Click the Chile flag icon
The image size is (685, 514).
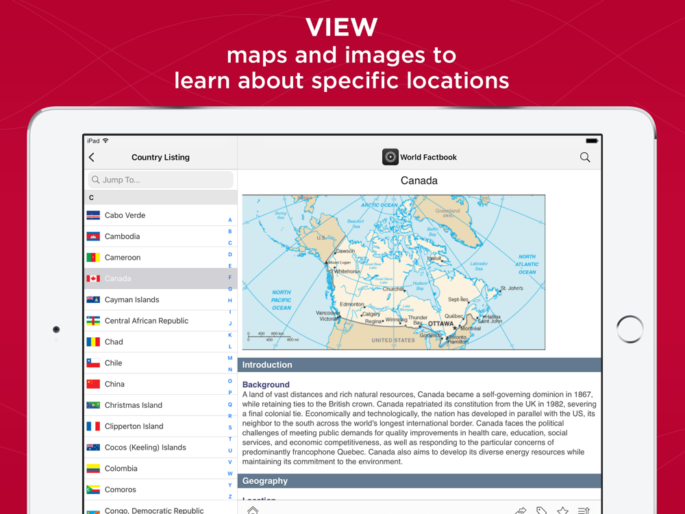[x=93, y=363]
